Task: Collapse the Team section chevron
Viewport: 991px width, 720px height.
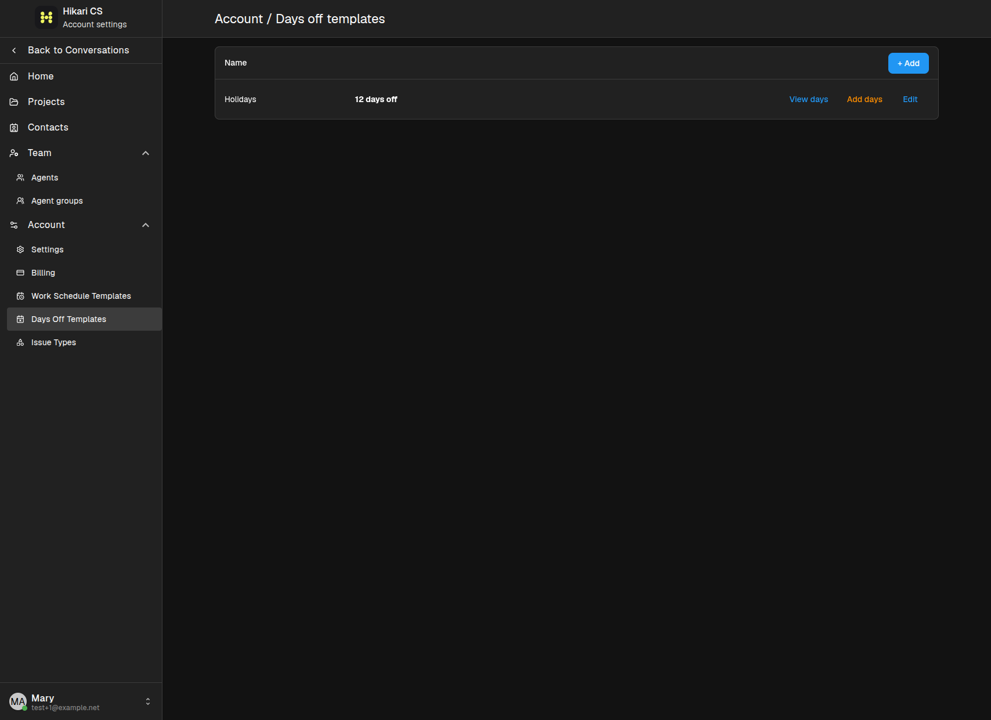Action: point(146,153)
